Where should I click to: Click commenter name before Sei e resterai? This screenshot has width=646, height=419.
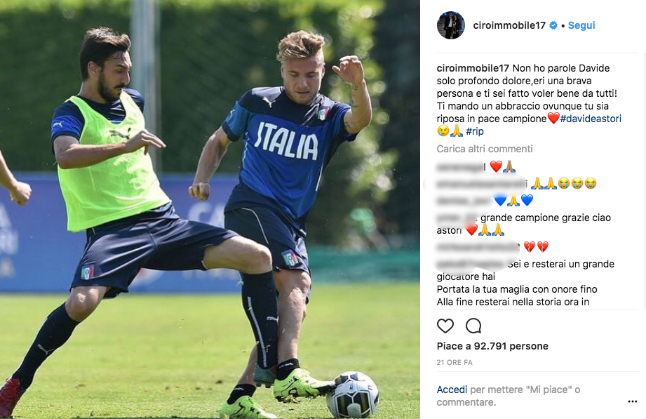click(x=471, y=264)
